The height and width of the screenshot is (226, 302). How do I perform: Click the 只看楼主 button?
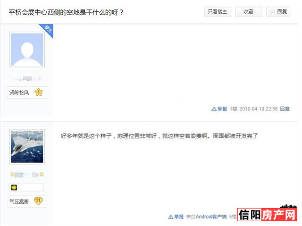(x=218, y=12)
